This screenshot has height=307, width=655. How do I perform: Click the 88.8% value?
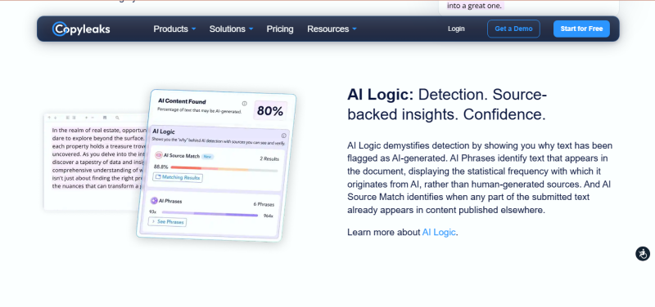coord(160,167)
